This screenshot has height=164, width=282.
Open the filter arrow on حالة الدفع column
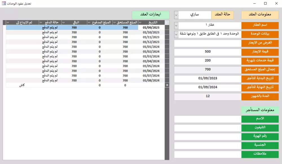coord(40,22)
